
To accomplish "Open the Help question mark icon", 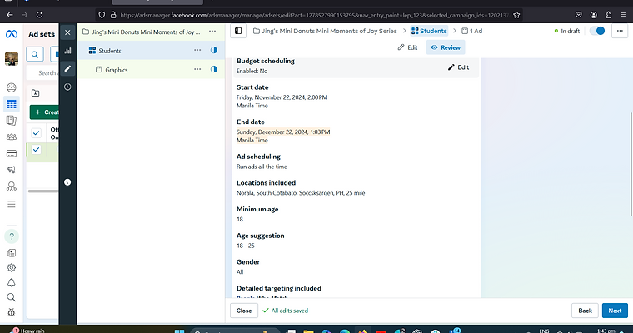I will click(12, 236).
